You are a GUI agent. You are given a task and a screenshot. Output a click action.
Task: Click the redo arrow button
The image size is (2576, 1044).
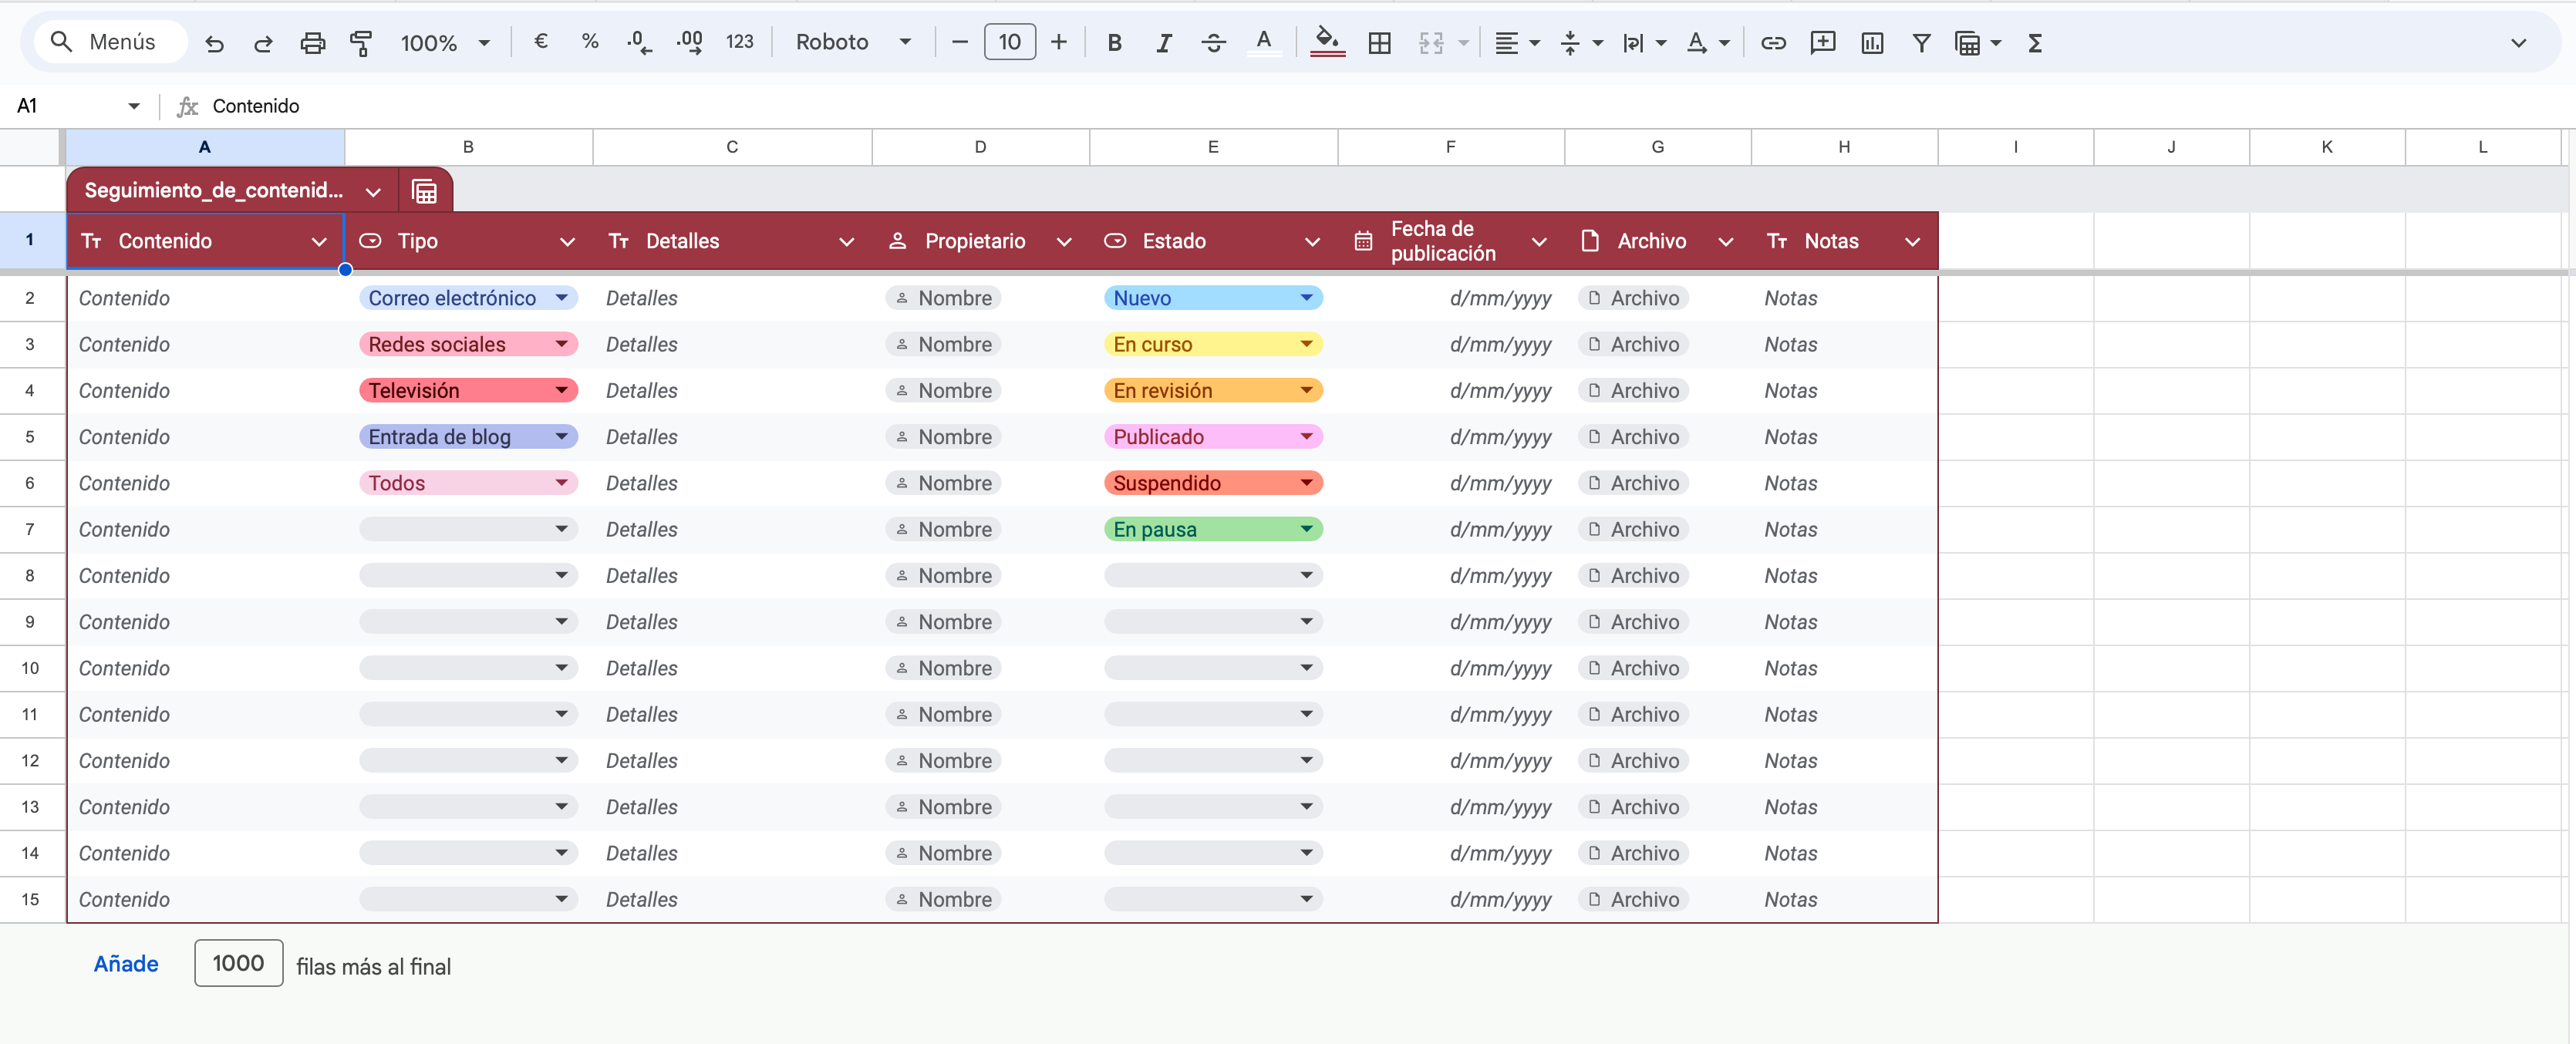263,43
